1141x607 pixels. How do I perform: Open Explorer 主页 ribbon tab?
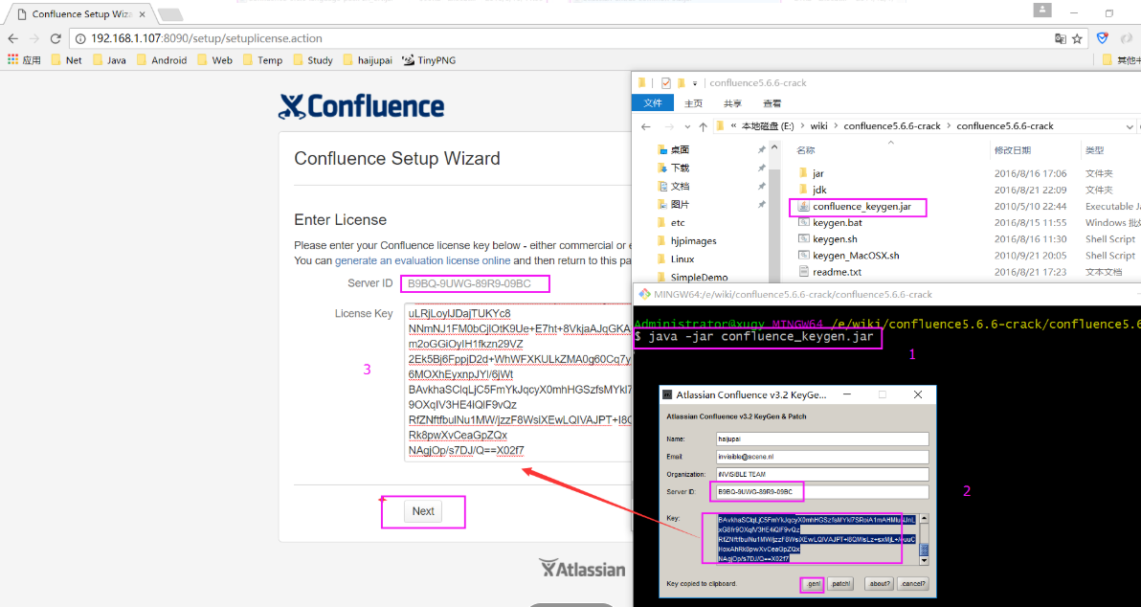[693, 103]
